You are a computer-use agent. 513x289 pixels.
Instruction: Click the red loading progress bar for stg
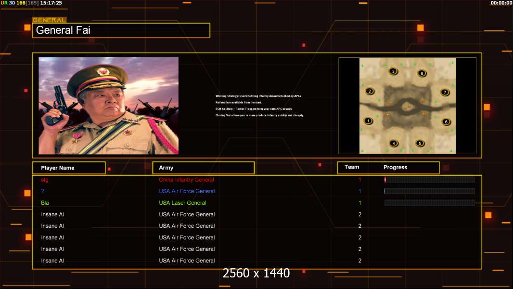coord(429,180)
